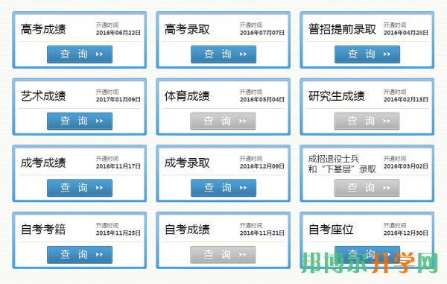Click the grey 查询 button for 成招退役士兵 card
This screenshot has width=447, height=284.
tap(367, 188)
